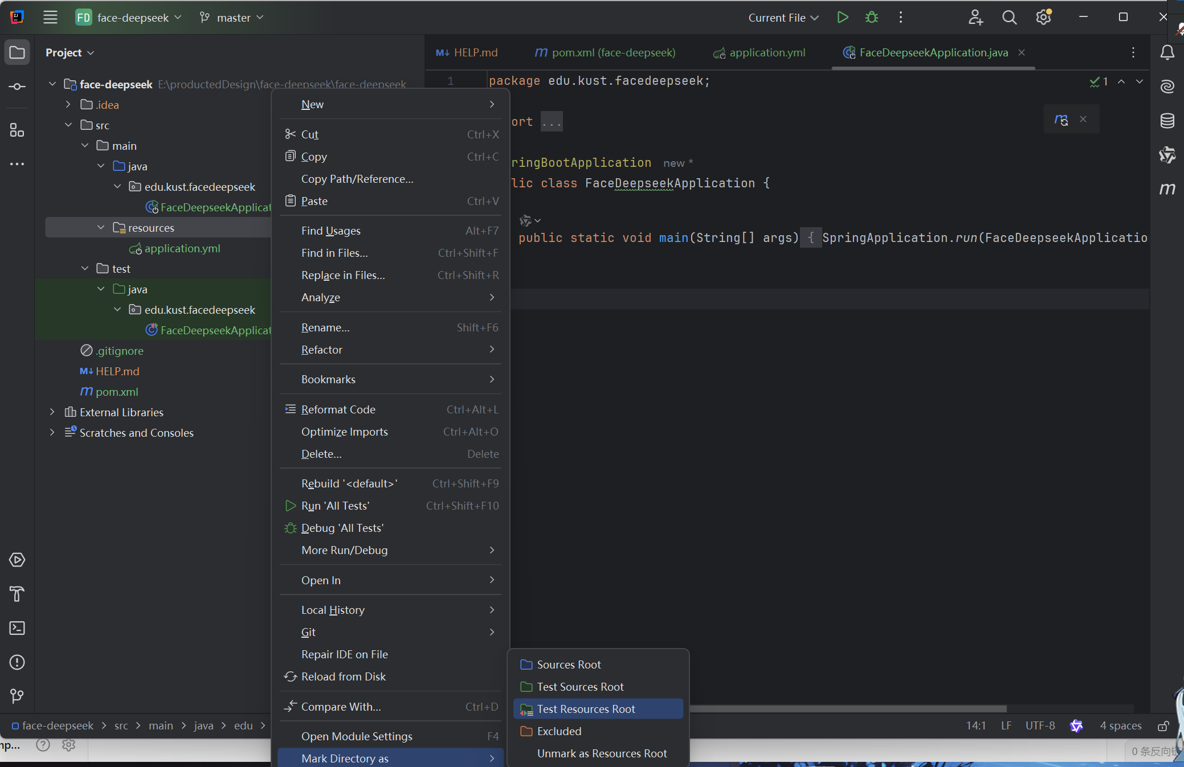Click the UTF-8 encoding in status bar
1184x767 pixels.
coord(1040,725)
